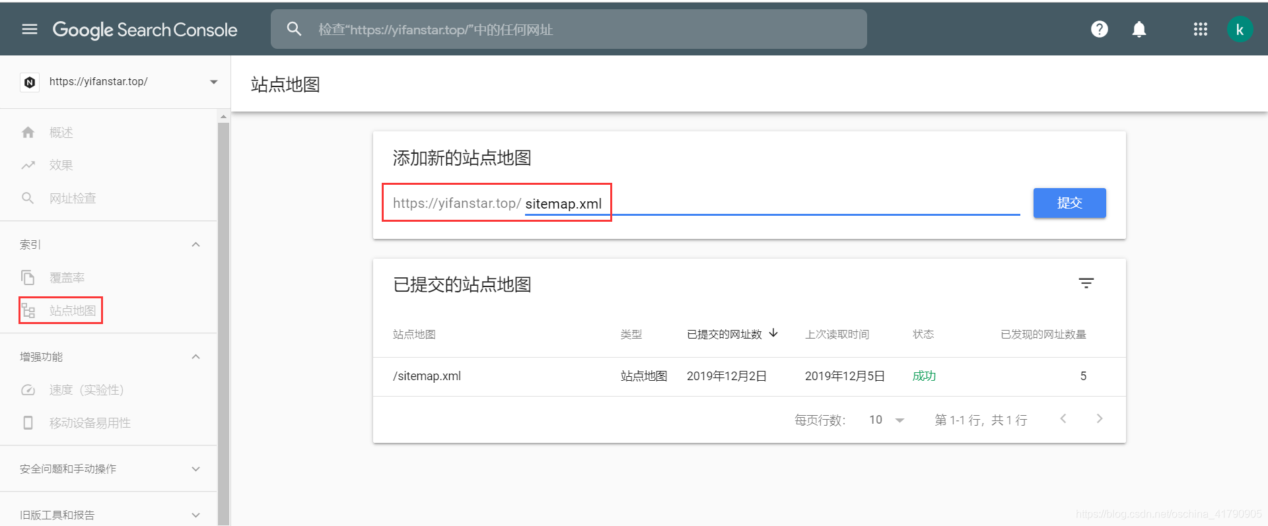Image resolution: width=1268 pixels, height=526 pixels.
Task: Click the speedometer icon next to 速度
Action: coord(28,389)
